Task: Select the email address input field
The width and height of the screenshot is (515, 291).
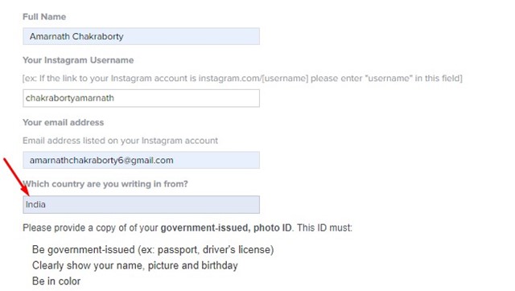Action: (x=142, y=160)
